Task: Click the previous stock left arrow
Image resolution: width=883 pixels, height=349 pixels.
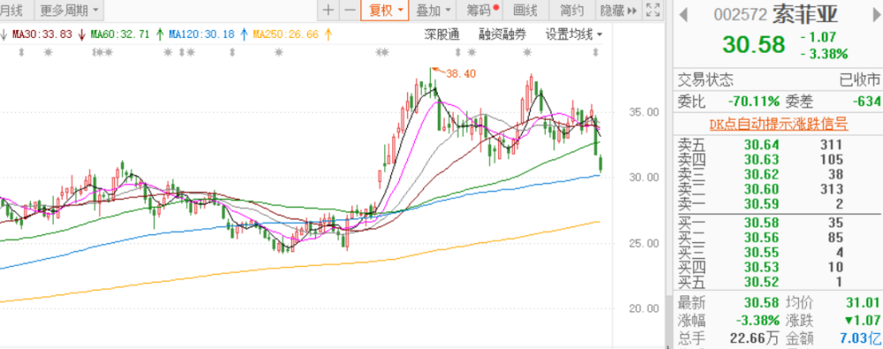Action: 683,14
